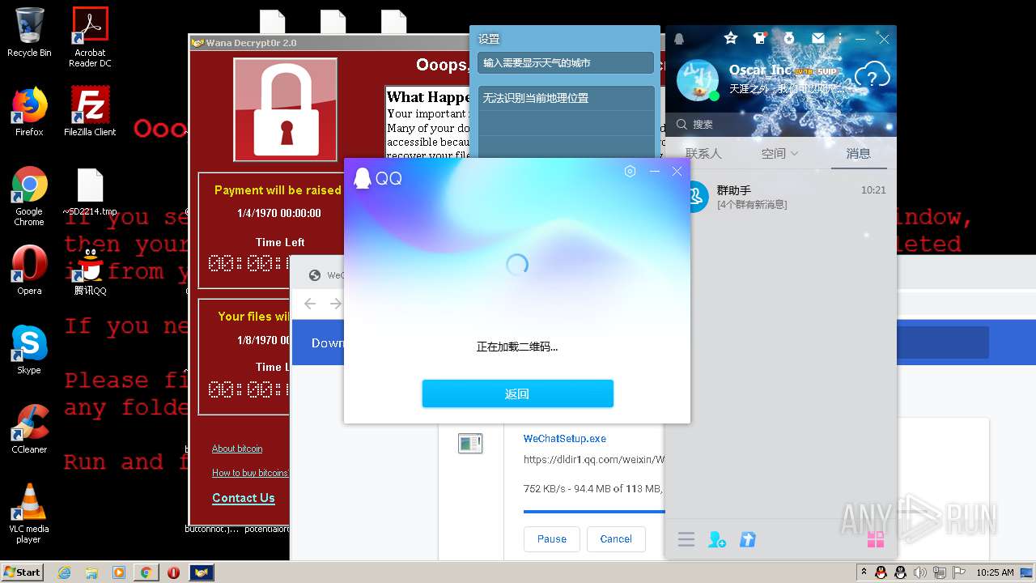This screenshot has height=583, width=1036.
Task: Click the volume speaker tray icon
Action: [920, 572]
